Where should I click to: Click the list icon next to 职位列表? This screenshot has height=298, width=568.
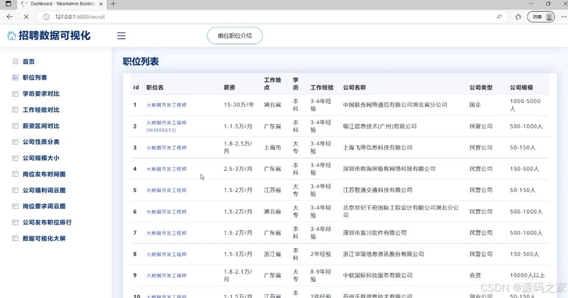pyautogui.click(x=16, y=77)
